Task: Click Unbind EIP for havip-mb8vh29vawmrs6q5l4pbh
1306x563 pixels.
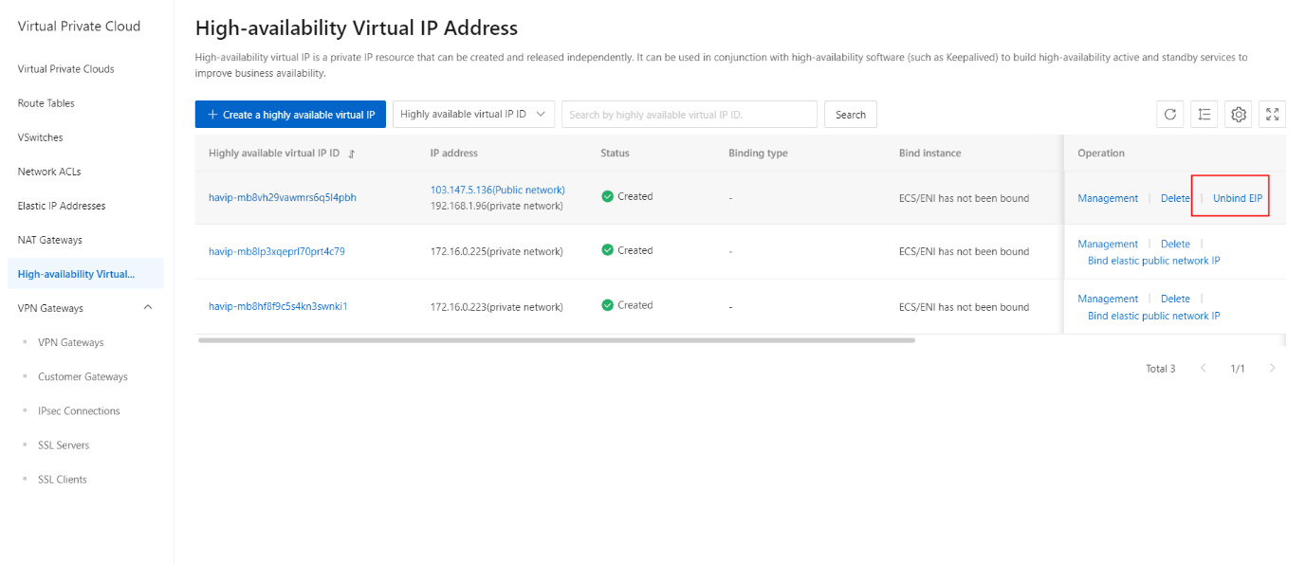Action: tap(1238, 198)
